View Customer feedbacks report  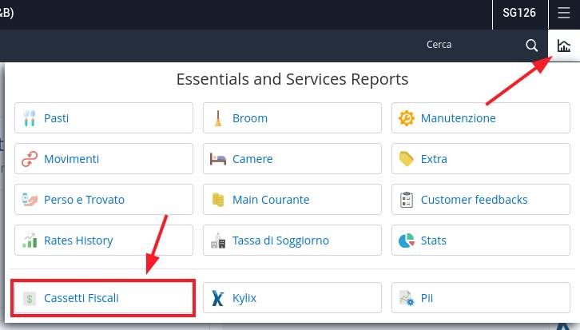tap(481, 200)
